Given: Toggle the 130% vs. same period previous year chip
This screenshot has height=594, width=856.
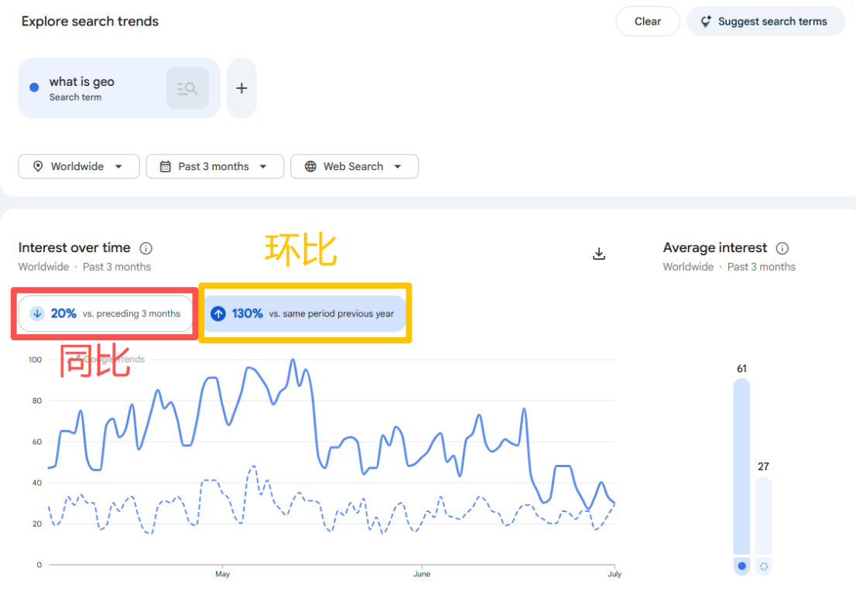Looking at the screenshot, I should (x=305, y=314).
